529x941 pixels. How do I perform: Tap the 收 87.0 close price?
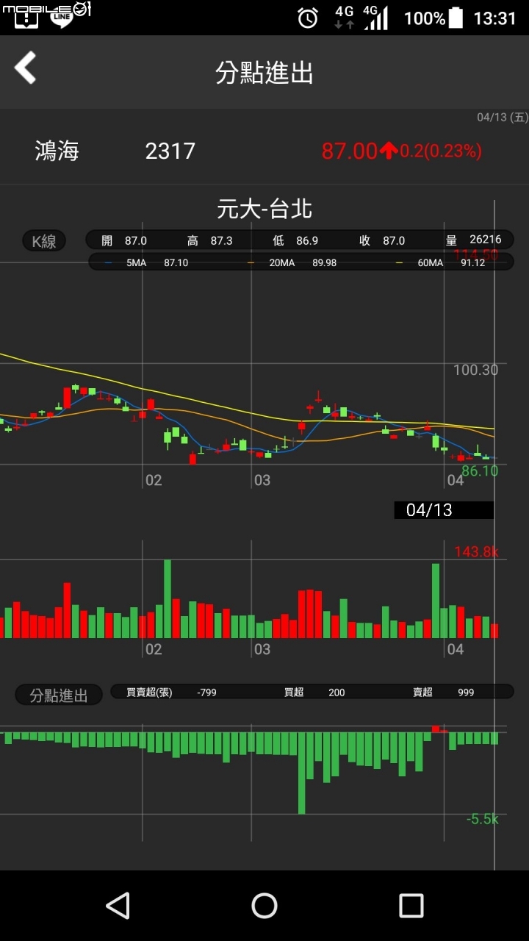382,240
